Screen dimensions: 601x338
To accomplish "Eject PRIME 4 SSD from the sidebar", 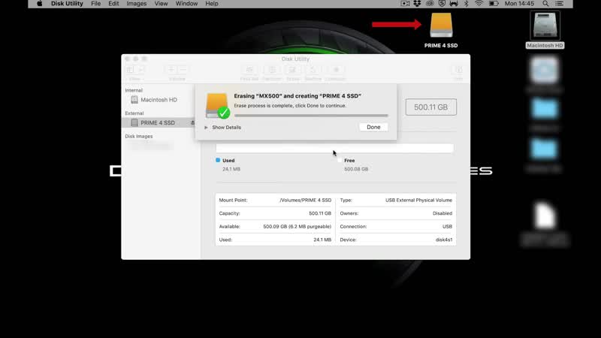I will coord(192,122).
